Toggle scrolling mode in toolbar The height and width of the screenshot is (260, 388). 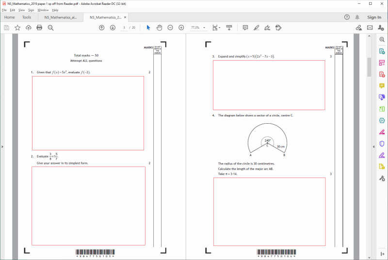point(229,28)
